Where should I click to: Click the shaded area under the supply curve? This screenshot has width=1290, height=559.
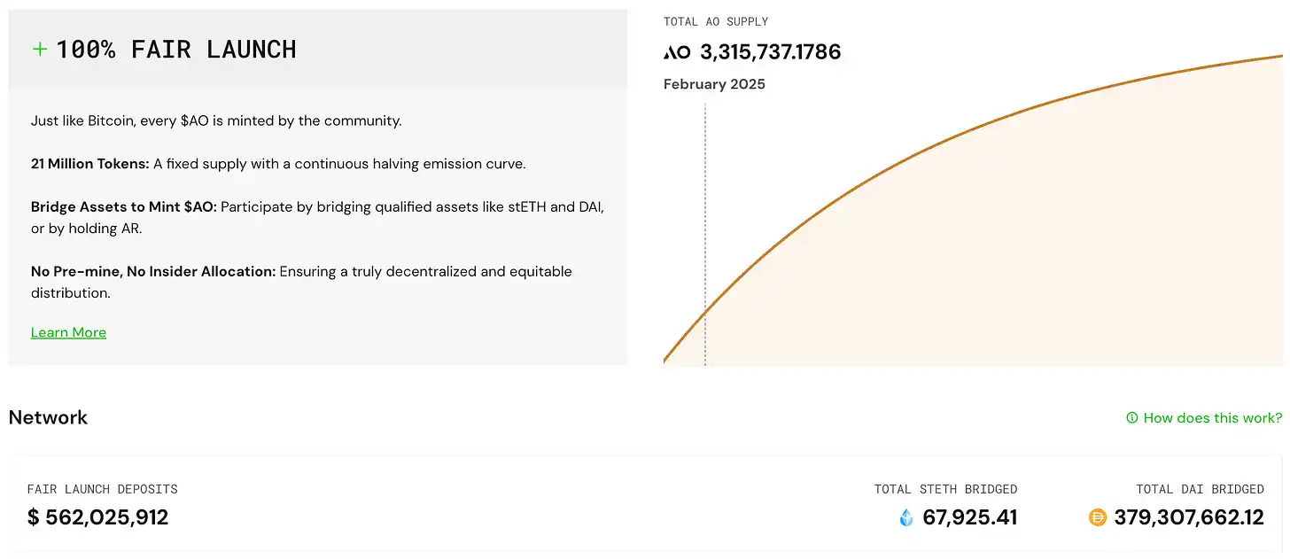pyautogui.click(x=1063, y=266)
